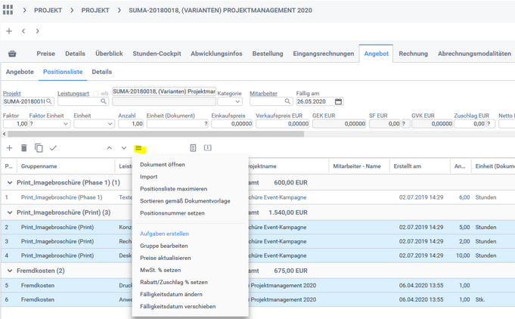Switch to the Stunden-Cockpit tab

click(x=157, y=54)
